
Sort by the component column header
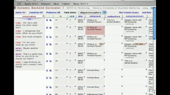click(x=95, y=16)
